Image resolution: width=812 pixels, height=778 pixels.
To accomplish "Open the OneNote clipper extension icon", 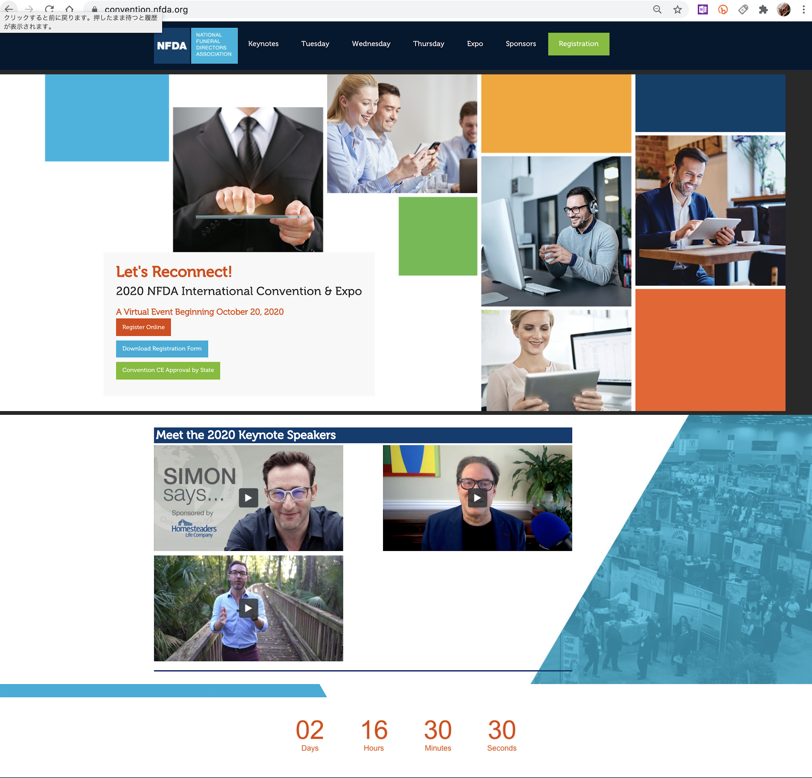I will pos(703,10).
